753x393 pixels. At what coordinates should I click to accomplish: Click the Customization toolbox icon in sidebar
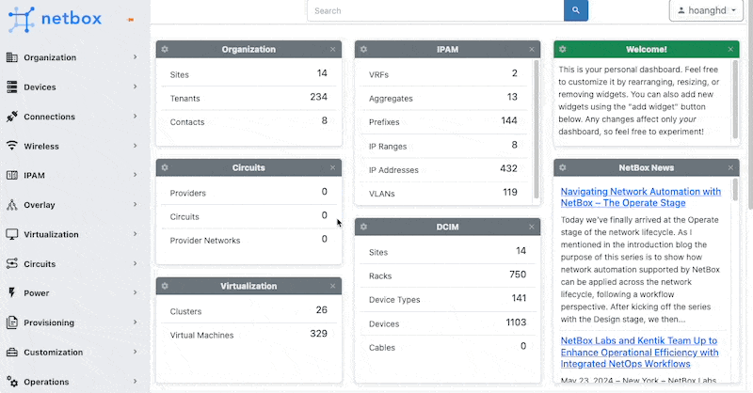point(12,353)
